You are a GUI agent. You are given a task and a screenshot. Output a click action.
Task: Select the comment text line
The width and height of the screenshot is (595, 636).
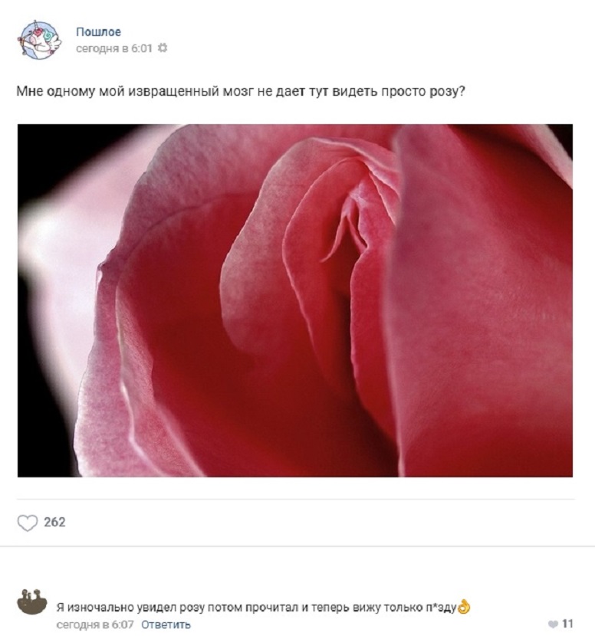263,607
